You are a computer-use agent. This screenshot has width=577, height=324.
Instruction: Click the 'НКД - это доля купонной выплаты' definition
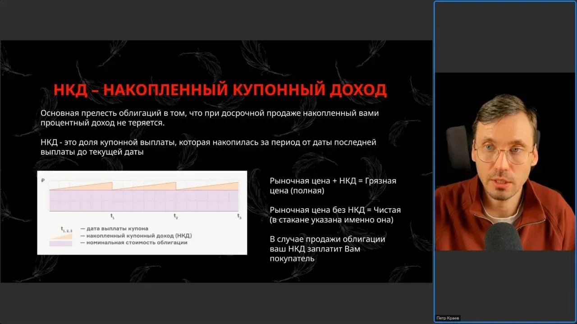tap(208, 147)
